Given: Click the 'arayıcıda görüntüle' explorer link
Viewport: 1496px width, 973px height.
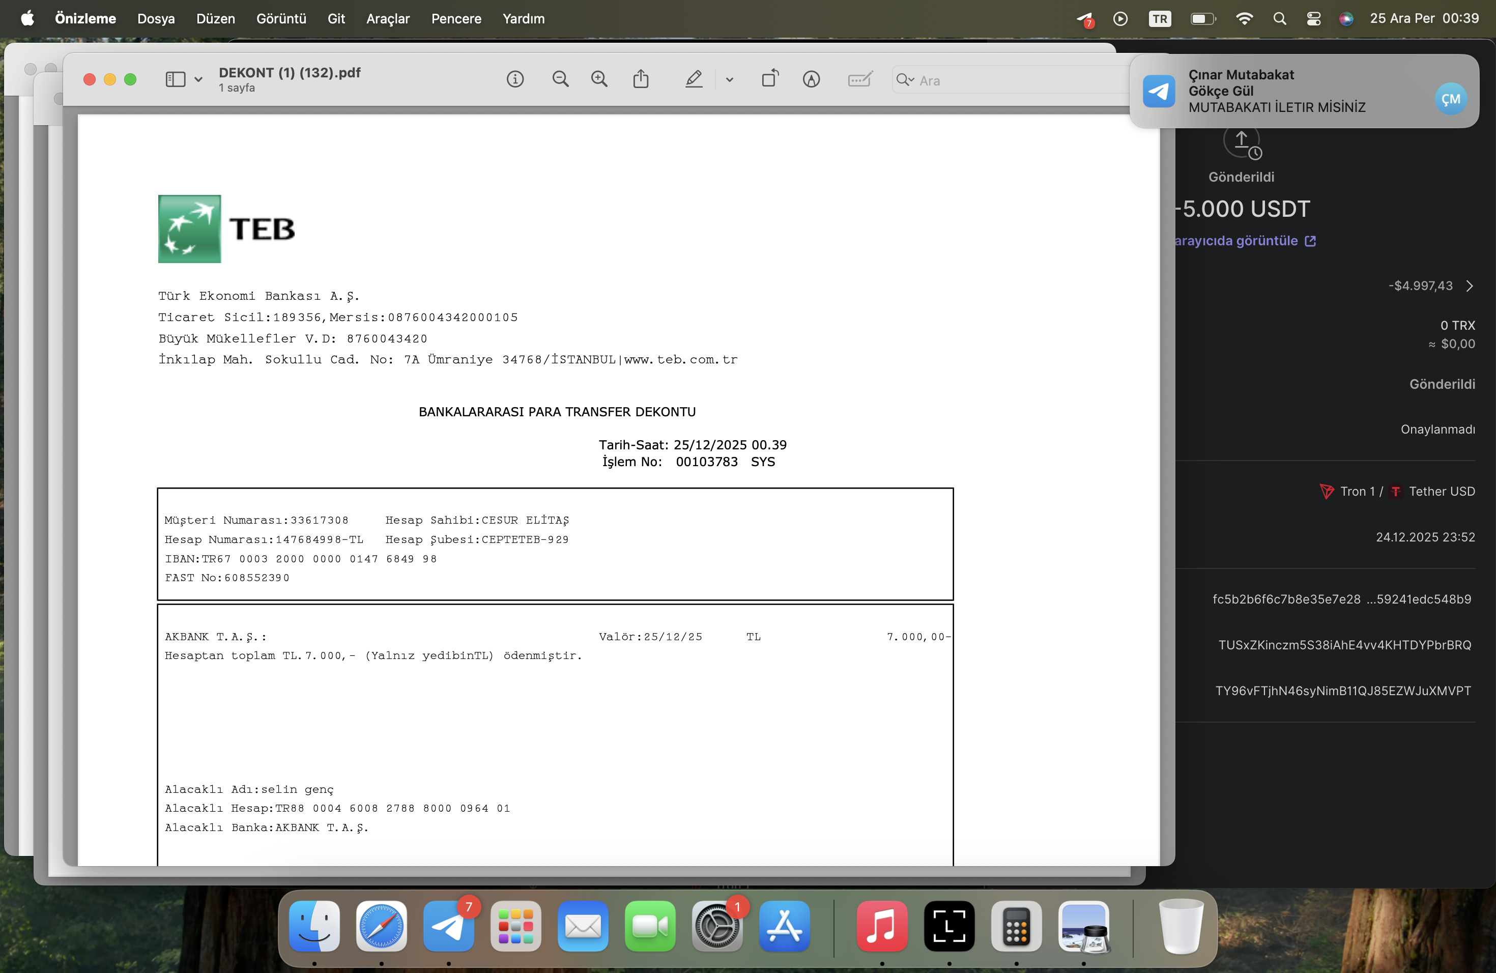Looking at the screenshot, I should click(x=1245, y=241).
